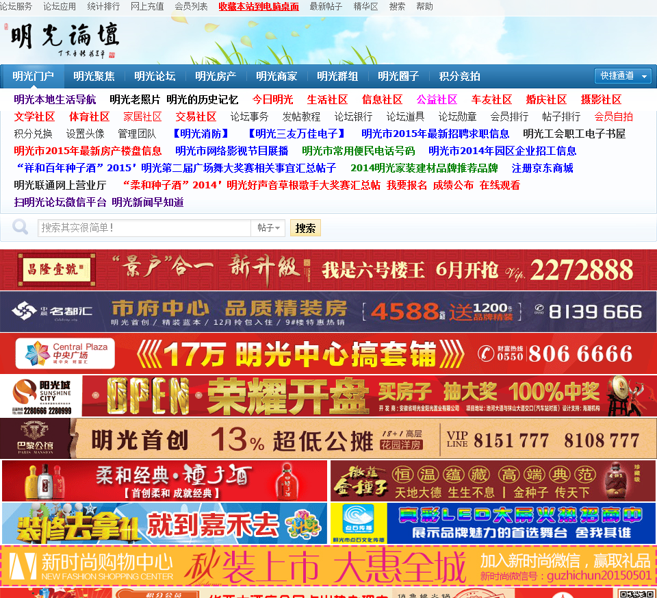Click the pink 公益社区 link
Image resolution: width=657 pixels, height=598 pixels.
(x=437, y=99)
